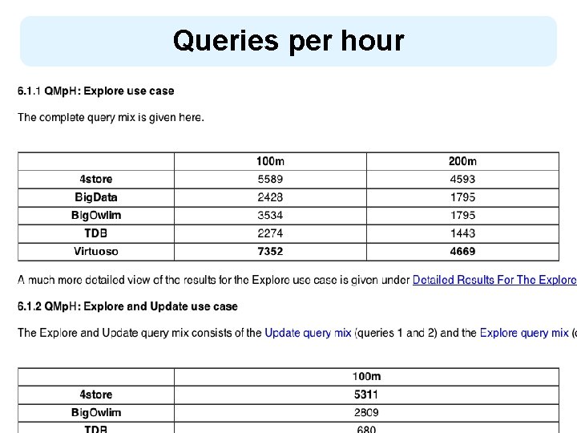
Task: Select the TDB label in the Explore table
Action: (x=96, y=233)
